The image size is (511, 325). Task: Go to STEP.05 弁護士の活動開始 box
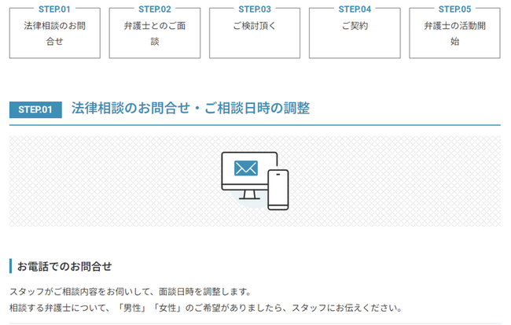[x=454, y=32]
